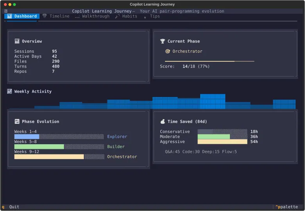The height and width of the screenshot is (211, 305).
Task: Click the Timeline tab calendar icon
Action: (x=45, y=16)
